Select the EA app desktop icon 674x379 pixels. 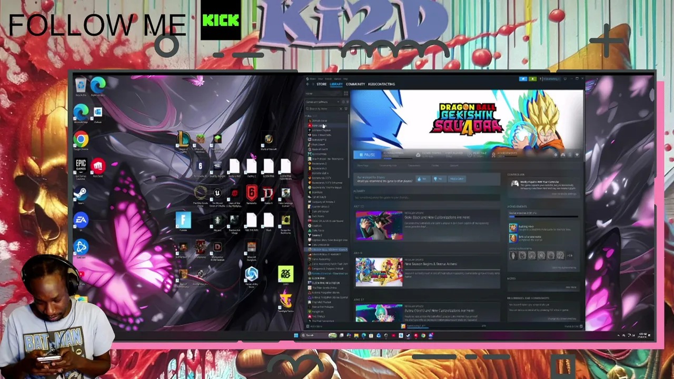81,222
